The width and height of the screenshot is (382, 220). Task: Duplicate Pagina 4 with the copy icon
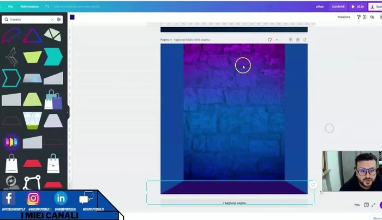291,40
